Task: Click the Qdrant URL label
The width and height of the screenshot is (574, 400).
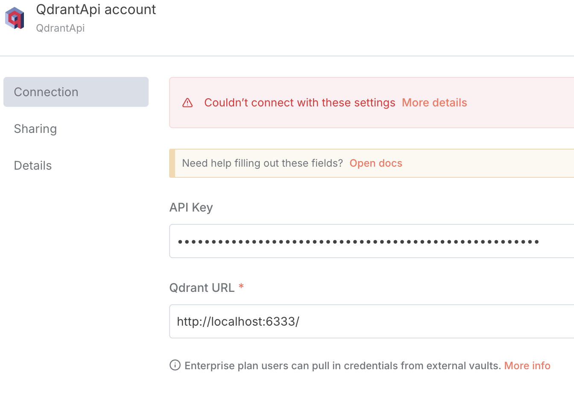Action: 202,288
